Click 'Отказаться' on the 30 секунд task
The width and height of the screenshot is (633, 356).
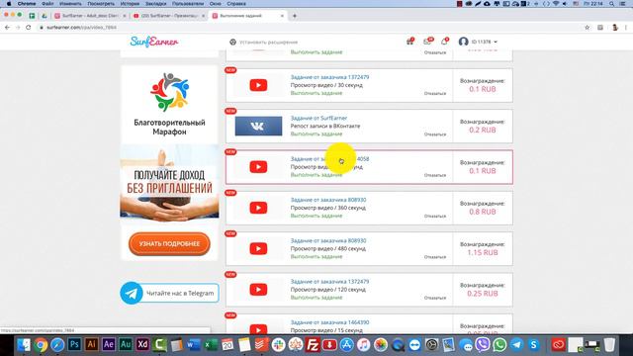(x=435, y=94)
